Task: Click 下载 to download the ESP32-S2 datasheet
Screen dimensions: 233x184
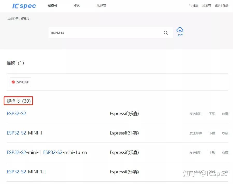Action: [x=212, y=114]
